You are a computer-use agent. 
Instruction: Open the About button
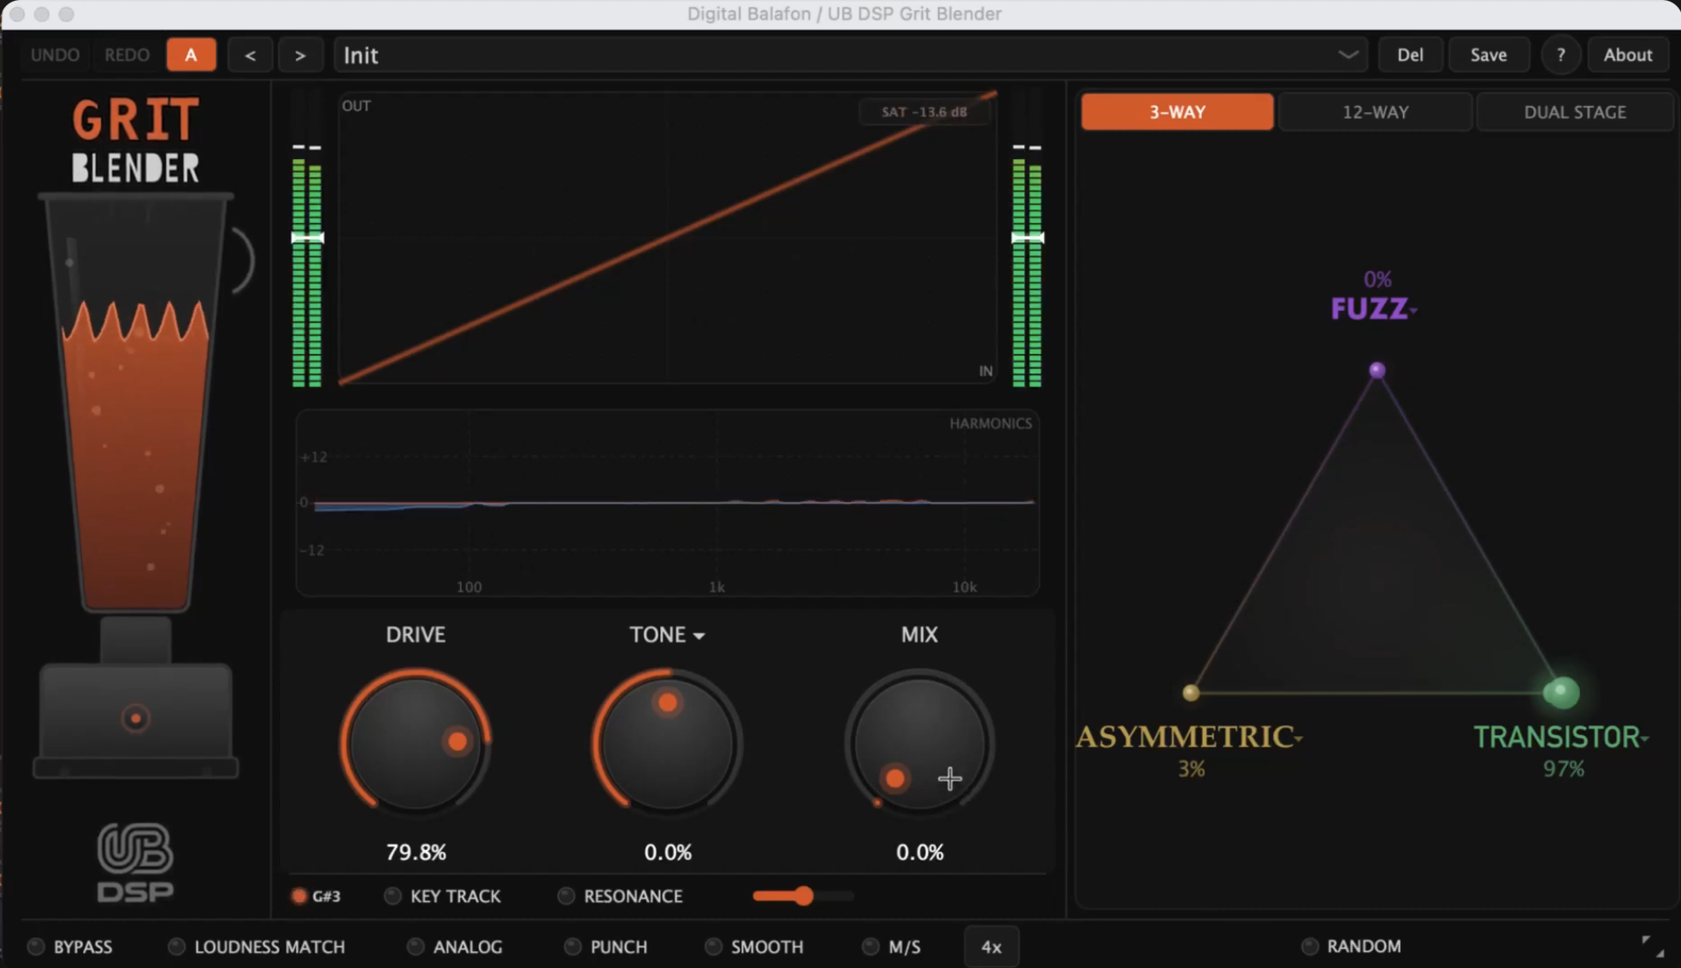coord(1627,55)
